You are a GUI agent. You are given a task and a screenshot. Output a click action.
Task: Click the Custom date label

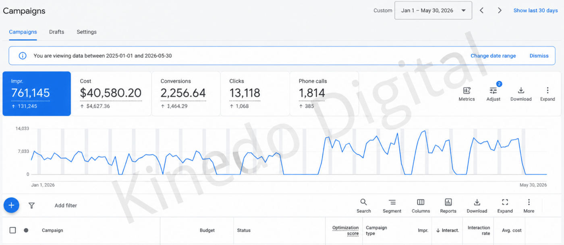(383, 10)
